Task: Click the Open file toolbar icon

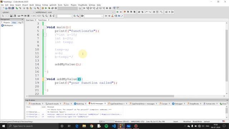Action: click(6, 8)
